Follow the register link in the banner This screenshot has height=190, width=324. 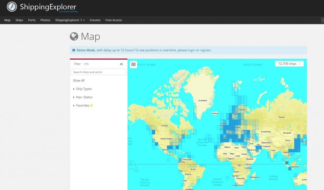tap(205, 50)
